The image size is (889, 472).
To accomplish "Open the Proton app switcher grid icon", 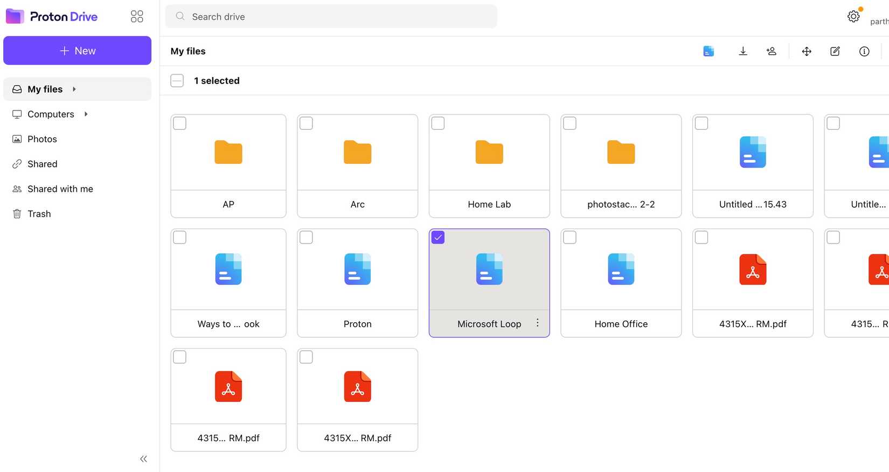I will [137, 17].
